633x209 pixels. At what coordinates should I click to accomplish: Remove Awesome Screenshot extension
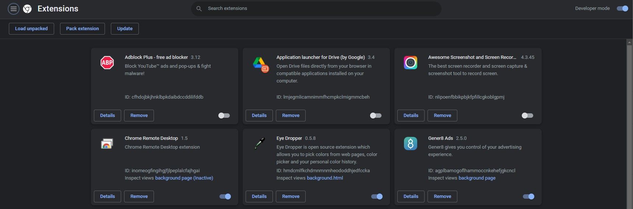pyautogui.click(x=442, y=116)
